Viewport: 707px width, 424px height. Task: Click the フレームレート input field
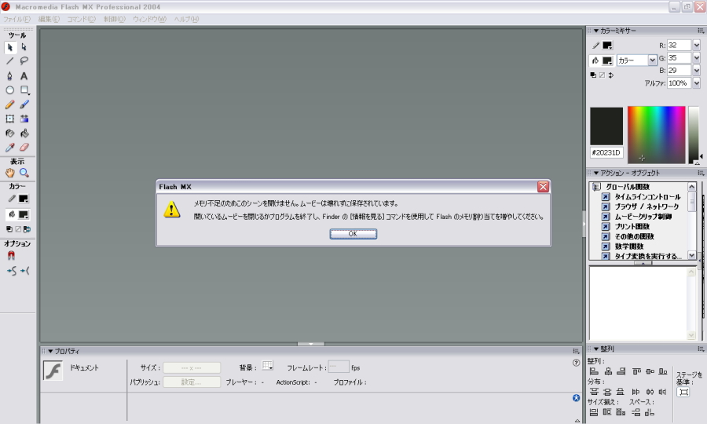pyautogui.click(x=338, y=367)
